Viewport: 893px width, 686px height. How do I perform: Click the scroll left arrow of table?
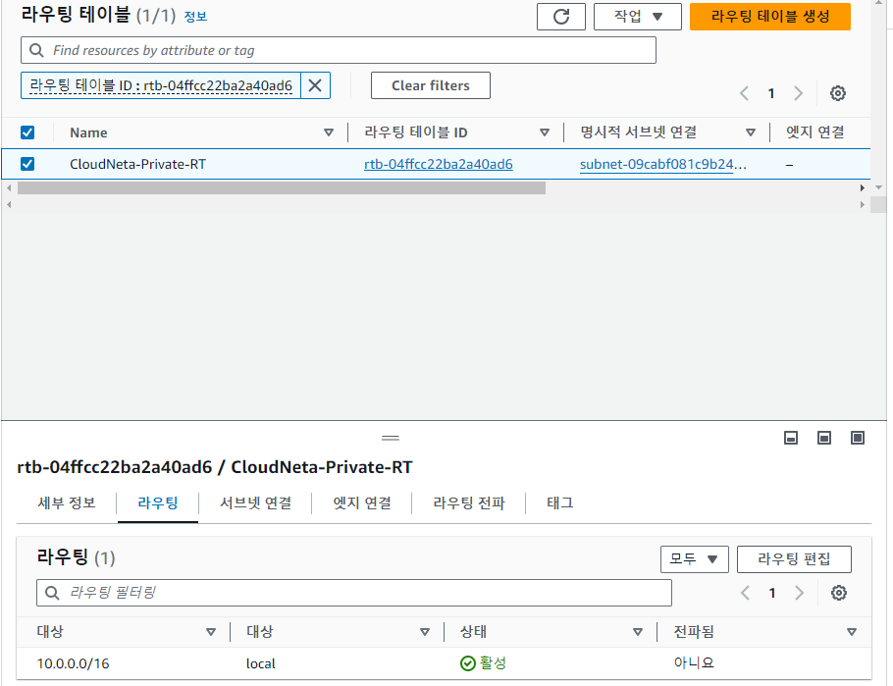[x=9, y=188]
